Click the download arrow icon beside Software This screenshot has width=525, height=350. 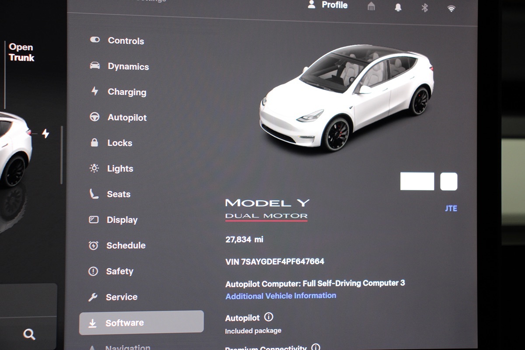[92, 323]
